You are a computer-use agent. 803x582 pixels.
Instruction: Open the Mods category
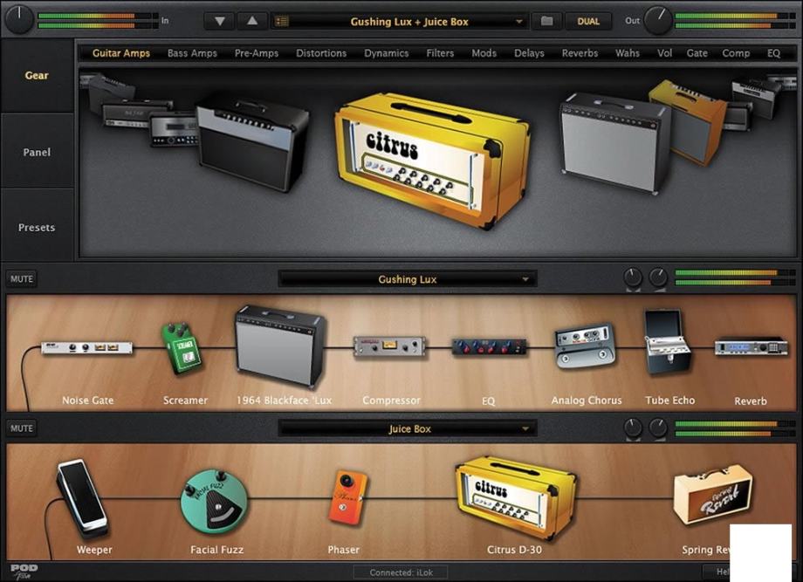tap(484, 53)
